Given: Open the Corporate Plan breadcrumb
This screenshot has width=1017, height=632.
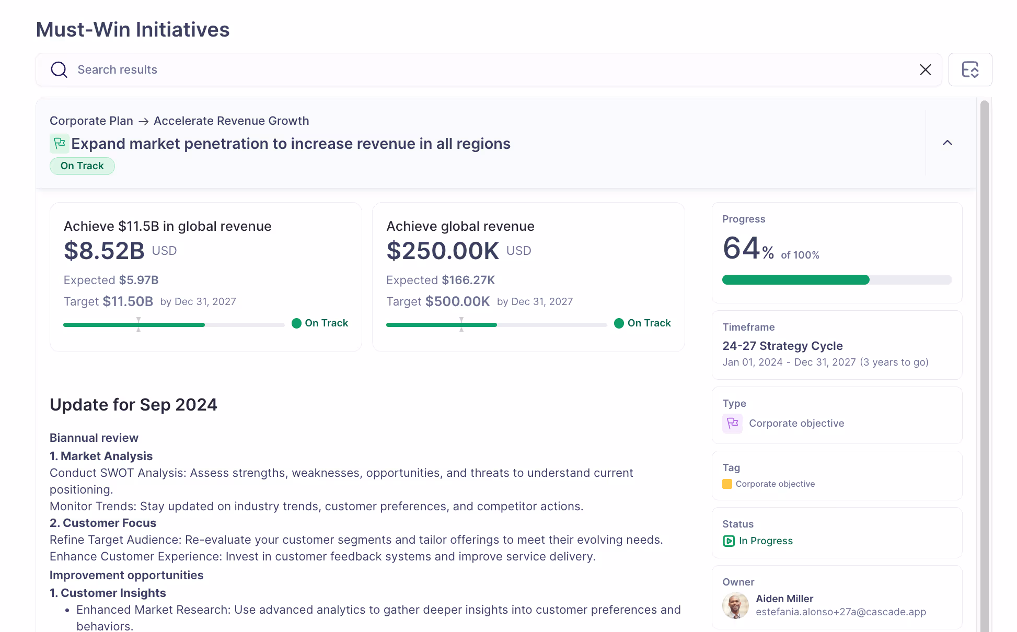Looking at the screenshot, I should tap(91, 121).
